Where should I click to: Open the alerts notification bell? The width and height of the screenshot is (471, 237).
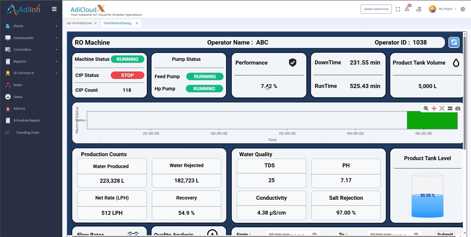click(x=407, y=9)
